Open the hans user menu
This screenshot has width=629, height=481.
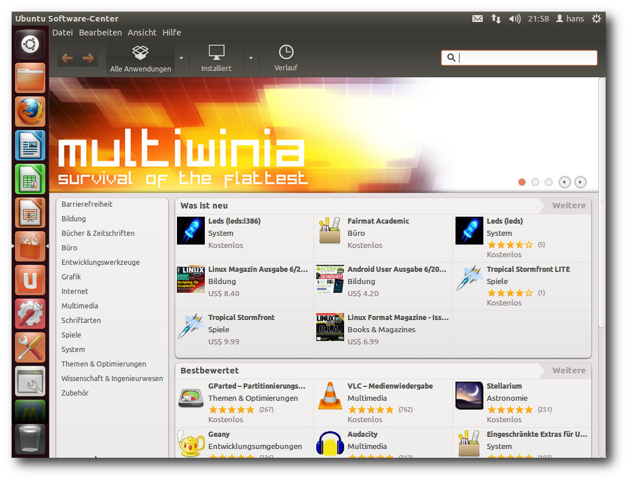[x=570, y=19]
